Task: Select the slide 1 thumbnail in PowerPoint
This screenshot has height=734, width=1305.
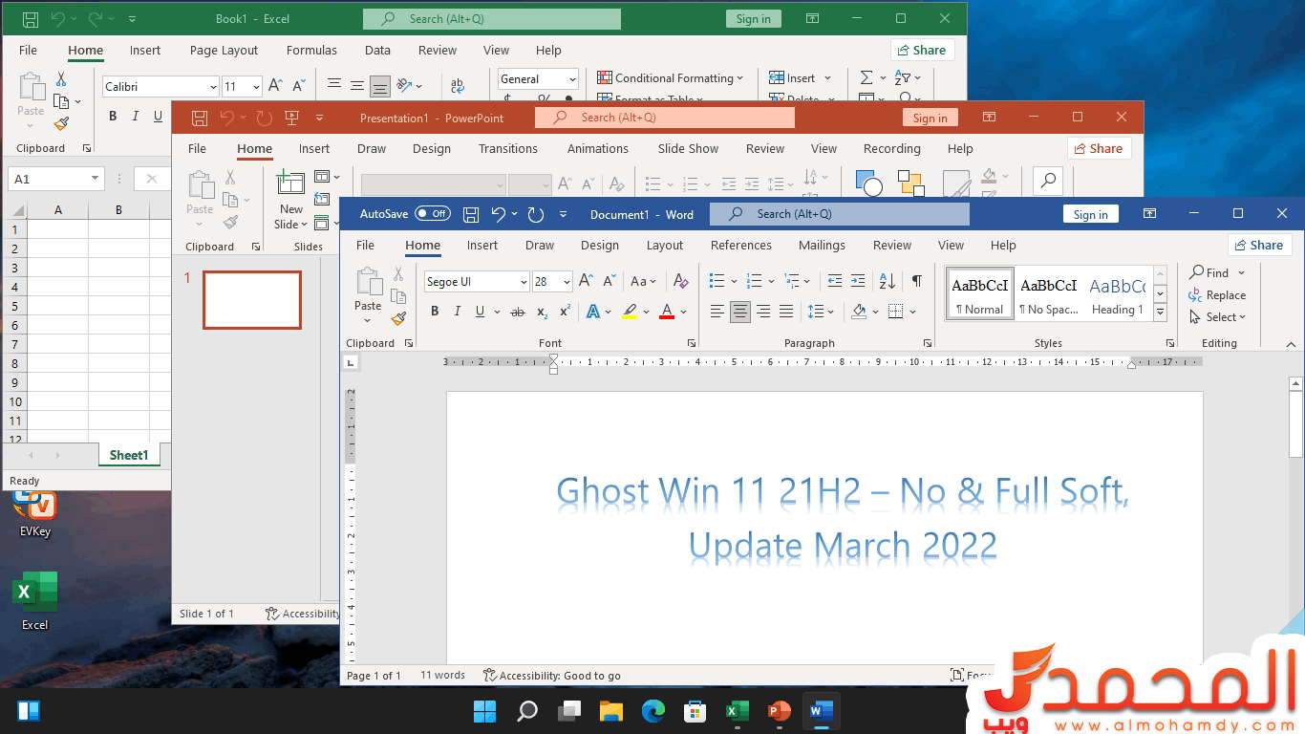Action: [x=252, y=300]
